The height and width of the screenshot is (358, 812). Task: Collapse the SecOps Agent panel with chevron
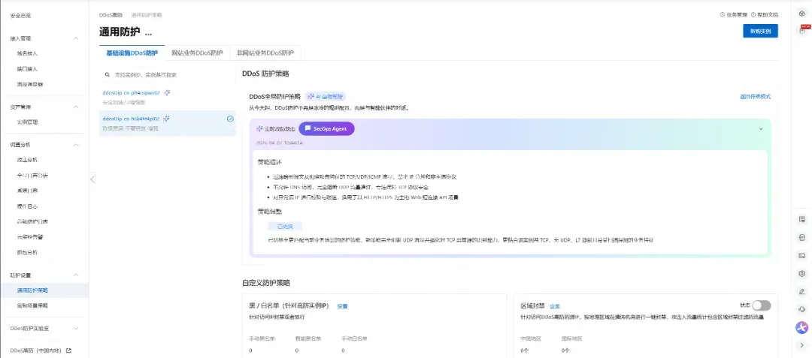tap(760, 128)
